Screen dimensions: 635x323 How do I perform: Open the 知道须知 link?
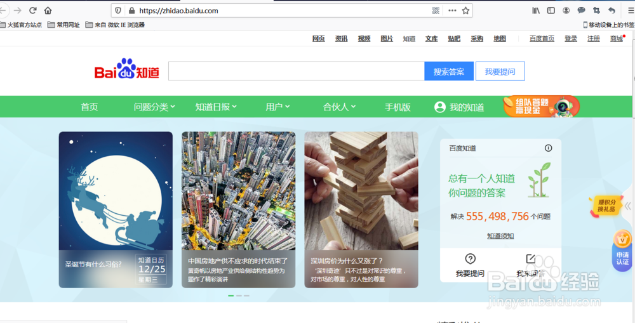pos(500,236)
